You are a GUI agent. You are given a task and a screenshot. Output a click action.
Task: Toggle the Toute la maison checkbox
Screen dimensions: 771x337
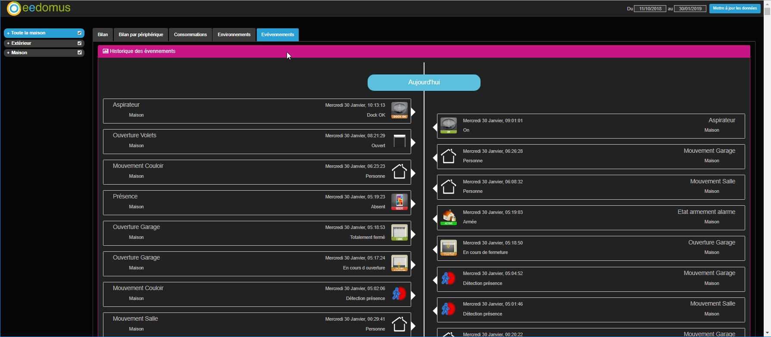point(79,33)
